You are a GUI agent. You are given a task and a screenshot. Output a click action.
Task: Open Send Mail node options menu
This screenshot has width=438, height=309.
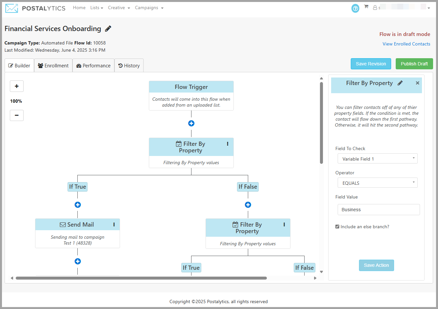click(114, 225)
